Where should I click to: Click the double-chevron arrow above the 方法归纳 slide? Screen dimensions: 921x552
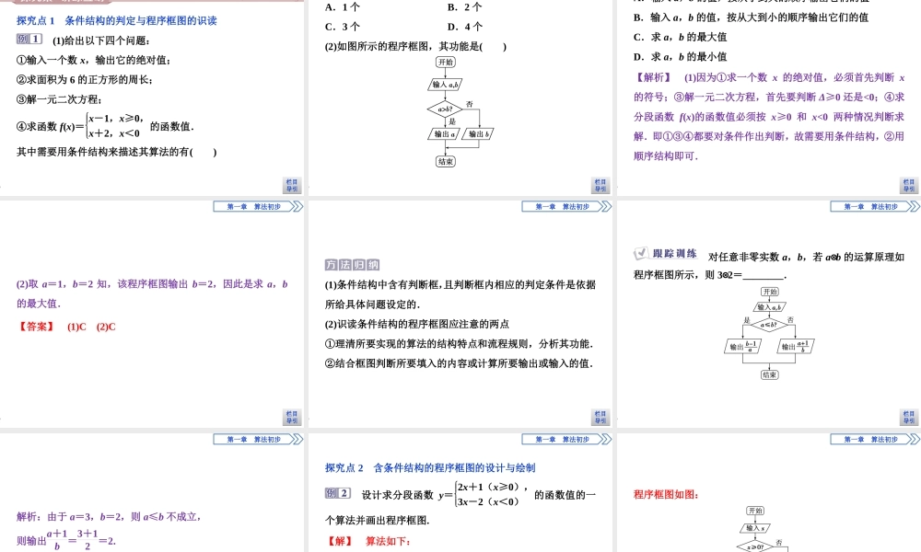[606, 206]
